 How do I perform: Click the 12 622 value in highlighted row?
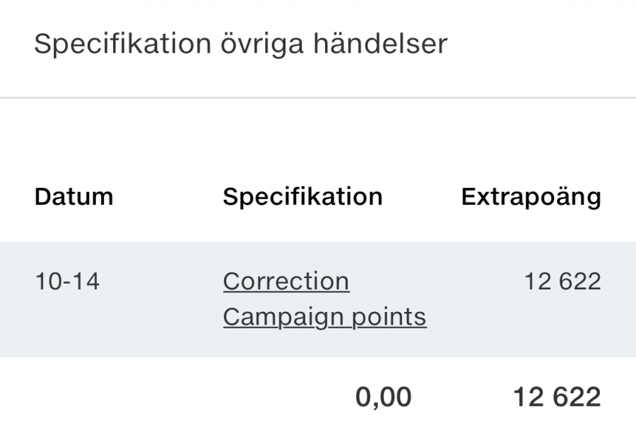[563, 282]
